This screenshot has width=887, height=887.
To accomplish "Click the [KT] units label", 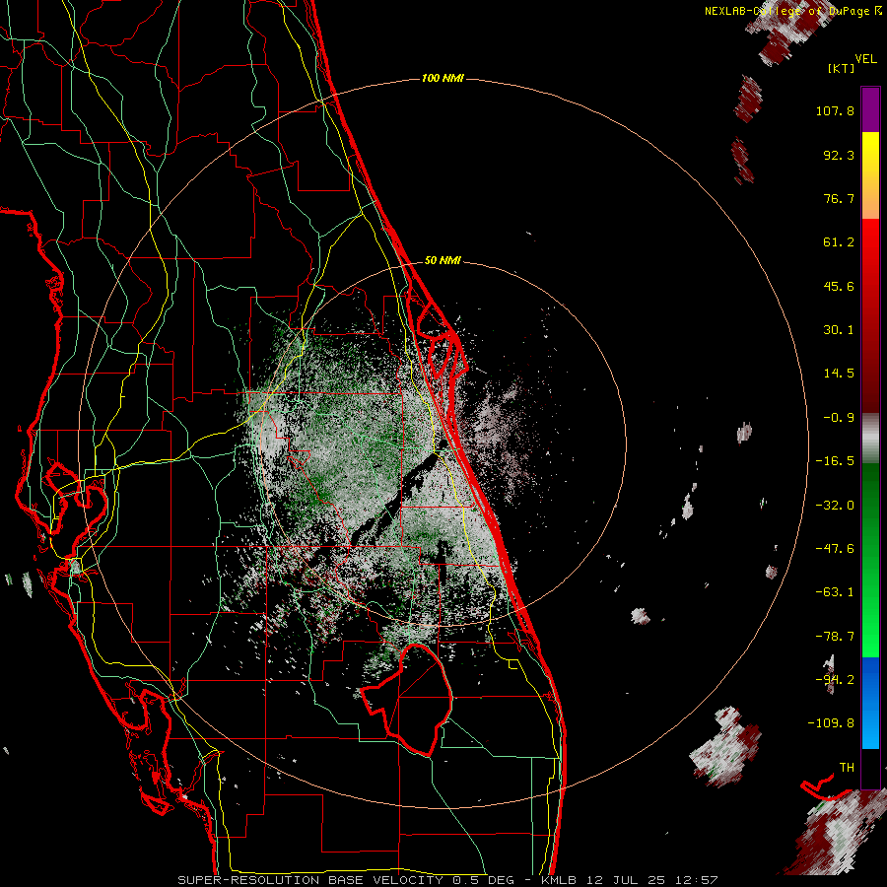I will click(842, 68).
